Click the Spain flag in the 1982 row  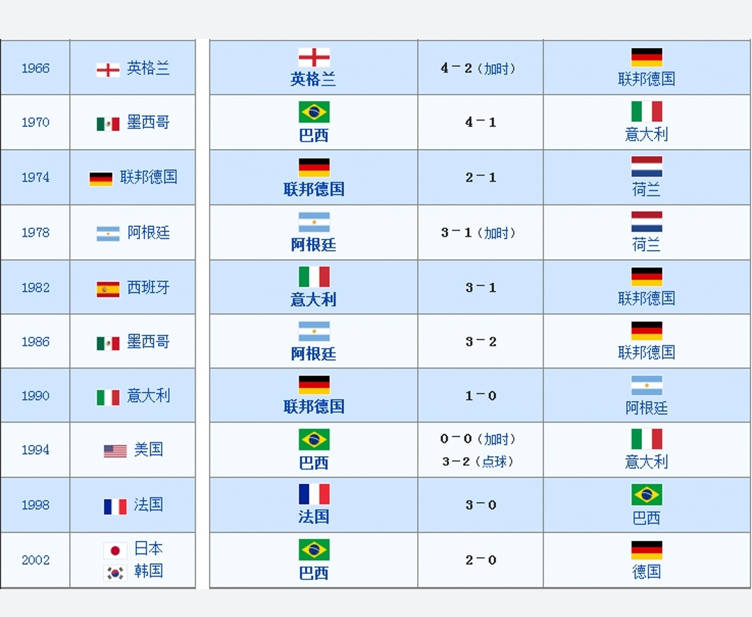pos(108,289)
